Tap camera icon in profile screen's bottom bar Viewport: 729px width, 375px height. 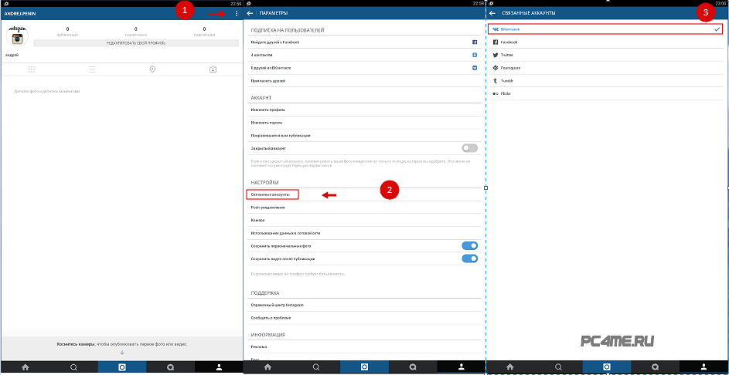(122, 367)
